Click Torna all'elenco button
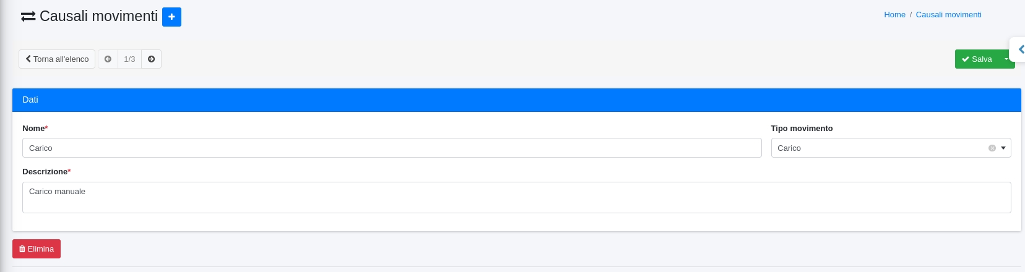The width and height of the screenshot is (1025, 272). pyautogui.click(x=57, y=59)
